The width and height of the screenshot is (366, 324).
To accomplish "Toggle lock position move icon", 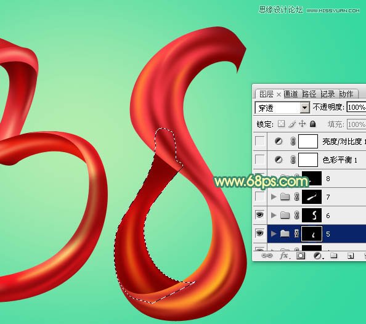I will (303, 124).
